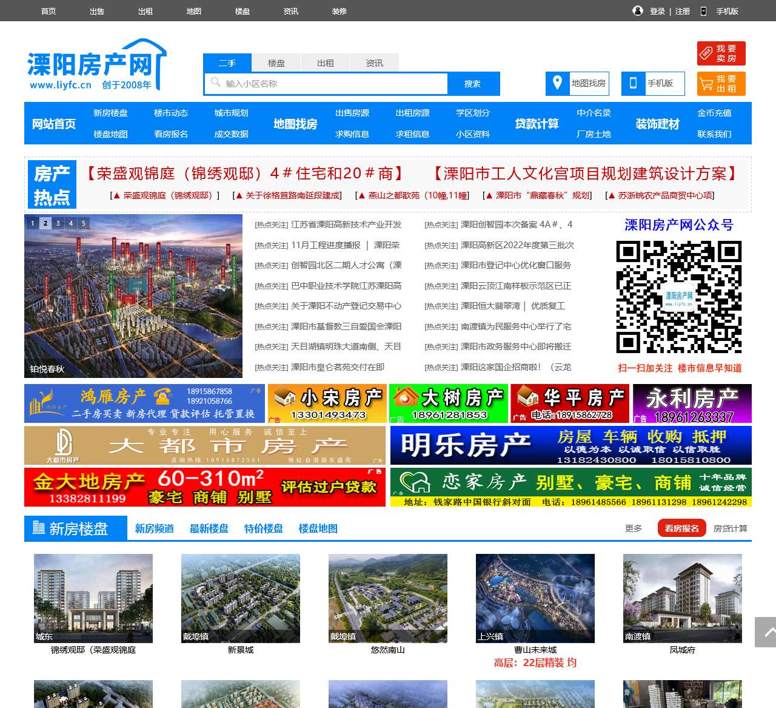Open 装饰建材 in blue navigation

[x=657, y=124]
